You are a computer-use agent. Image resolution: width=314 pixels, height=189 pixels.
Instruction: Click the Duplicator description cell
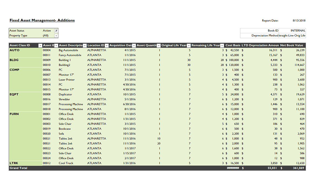pyautogui.click(x=65, y=94)
